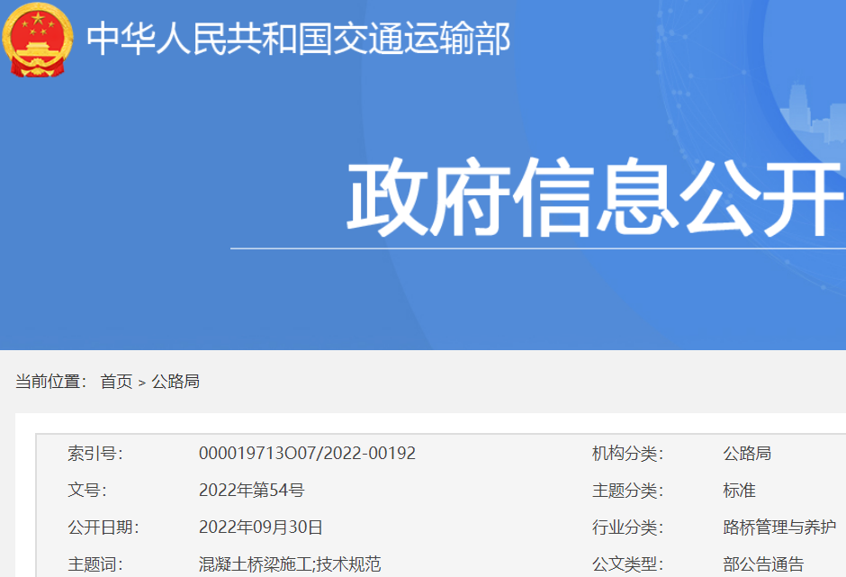This screenshot has height=577, width=846.
Task: Click the 文号 field label
Action: tap(87, 490)
